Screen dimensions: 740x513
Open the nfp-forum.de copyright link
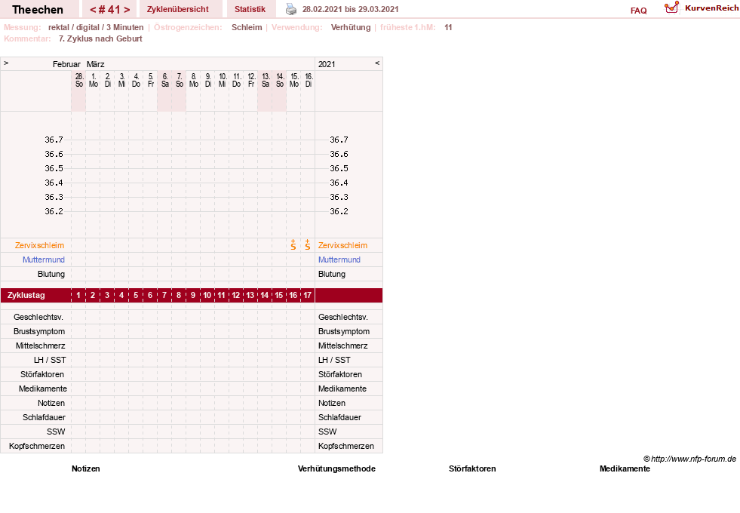(x=689, y=459)
